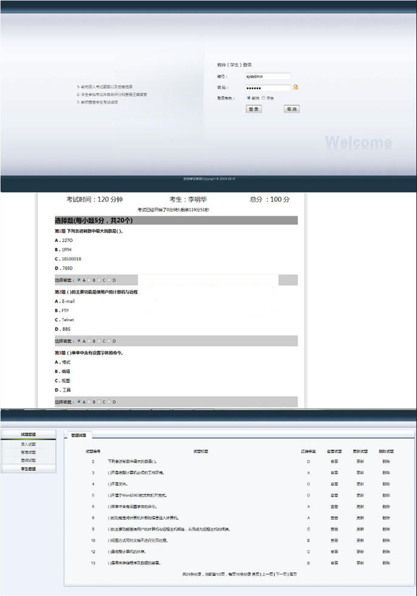The height and width of the screenshot is (596, 417).
Task: Open 管理试题 in the sidebar
Action: coord(28,452)
